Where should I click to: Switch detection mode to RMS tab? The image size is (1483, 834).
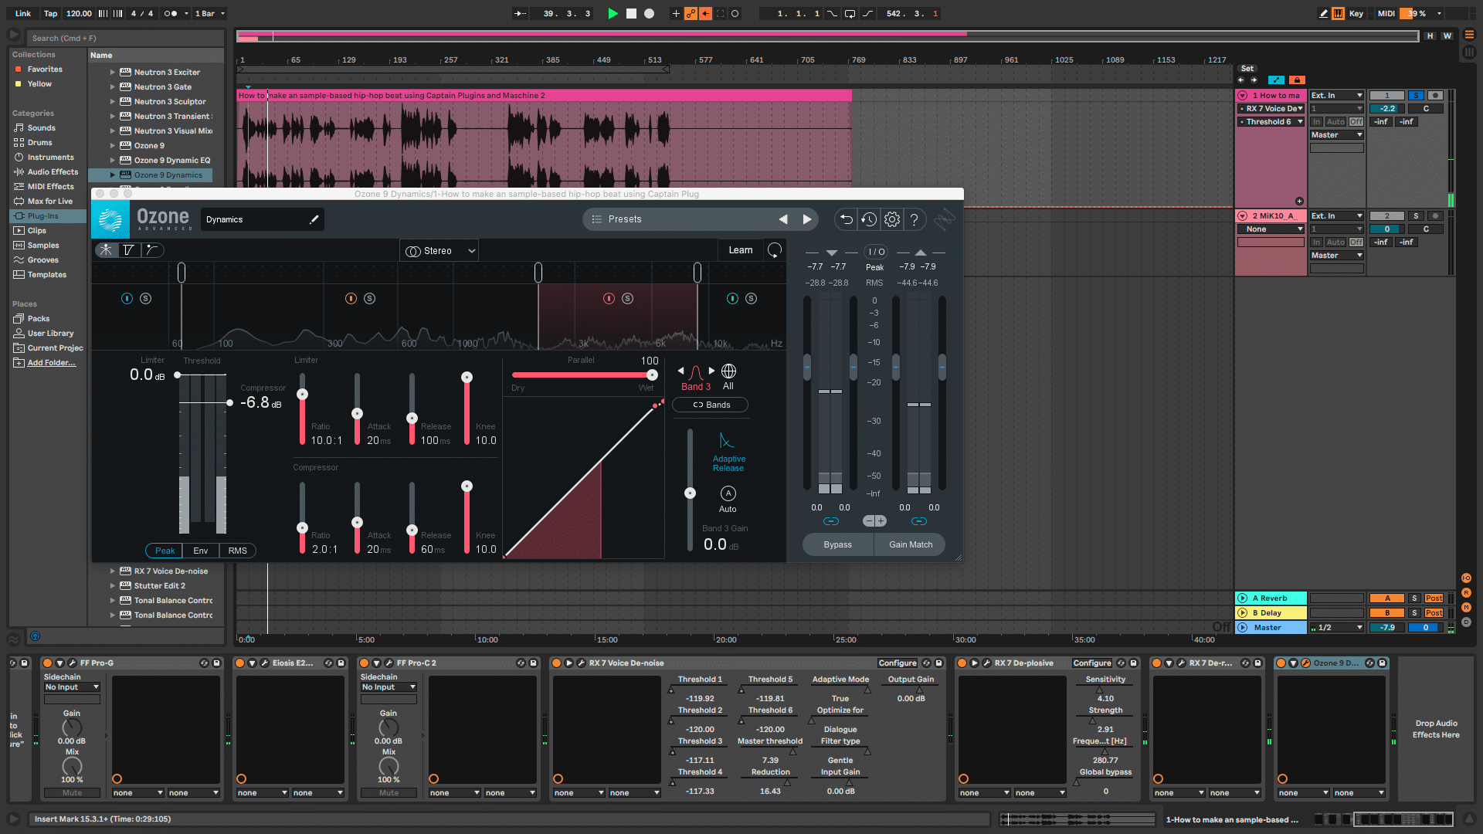238,551
